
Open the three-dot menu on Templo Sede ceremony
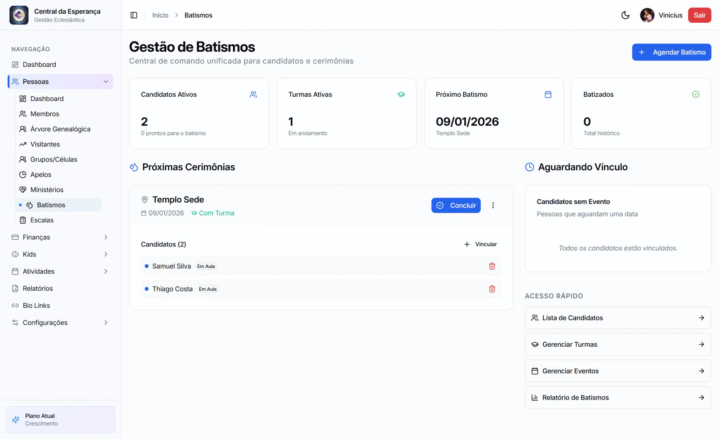point(493,205)
